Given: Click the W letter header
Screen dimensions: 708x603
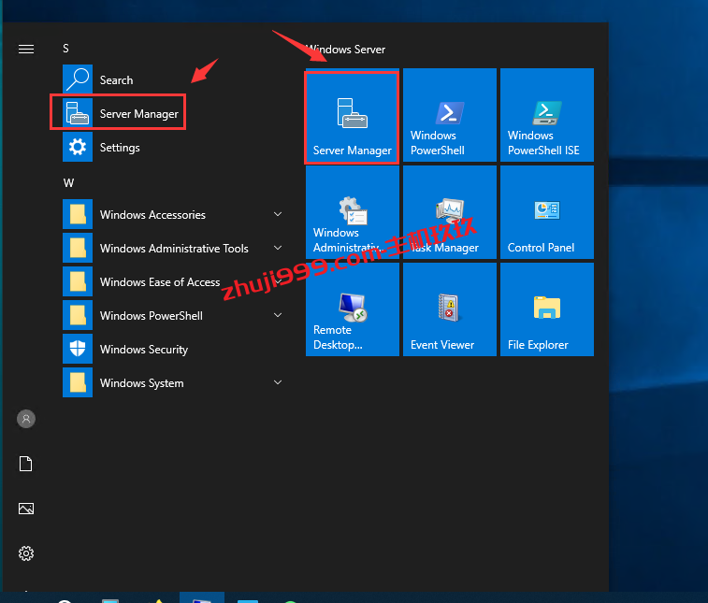Looking at the screenshot, I should click(x=68, y=183).
